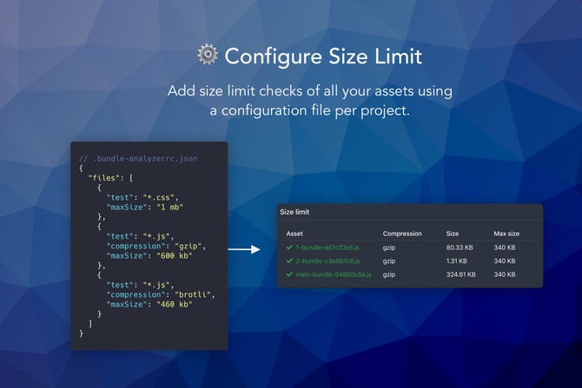Click the green checkmark for main-bundle-94860c5a.js
The width and height of the screenshot is (582, 388).
click(289, 274)
